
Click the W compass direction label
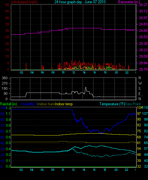(140, 83)
